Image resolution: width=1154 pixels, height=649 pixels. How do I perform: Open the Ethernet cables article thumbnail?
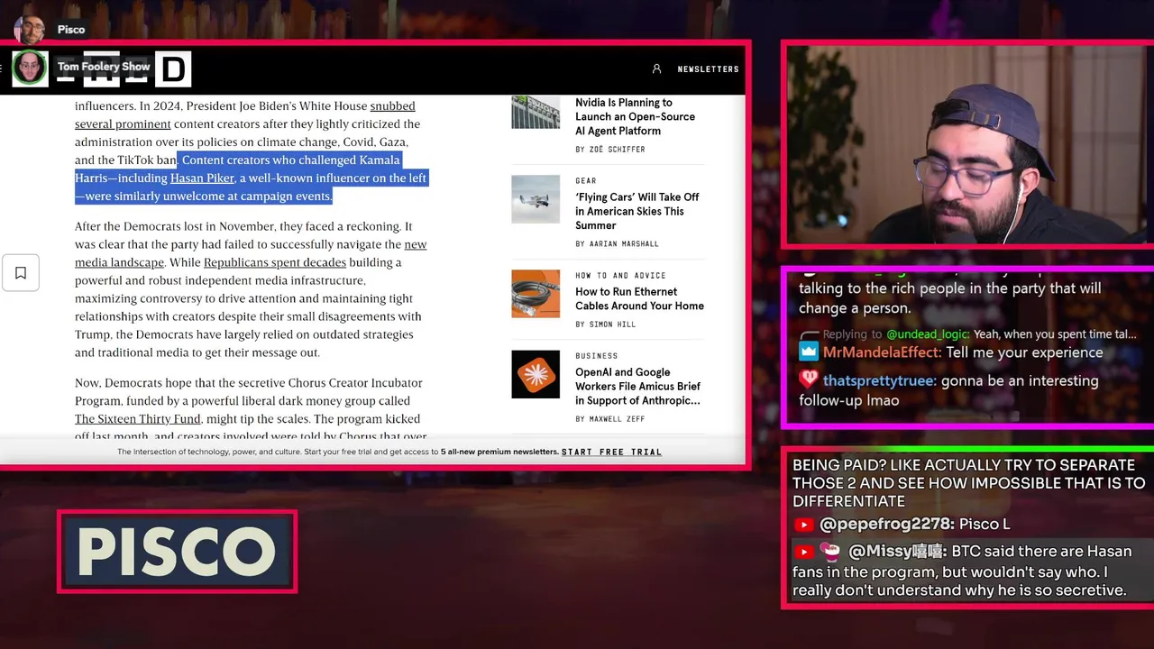point(536,294)
